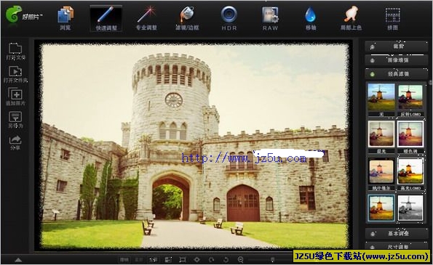Apply the black and white filter thumbnail

tap(410, 208)
